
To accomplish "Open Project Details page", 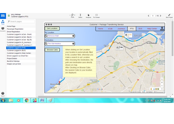I will 21,58.
